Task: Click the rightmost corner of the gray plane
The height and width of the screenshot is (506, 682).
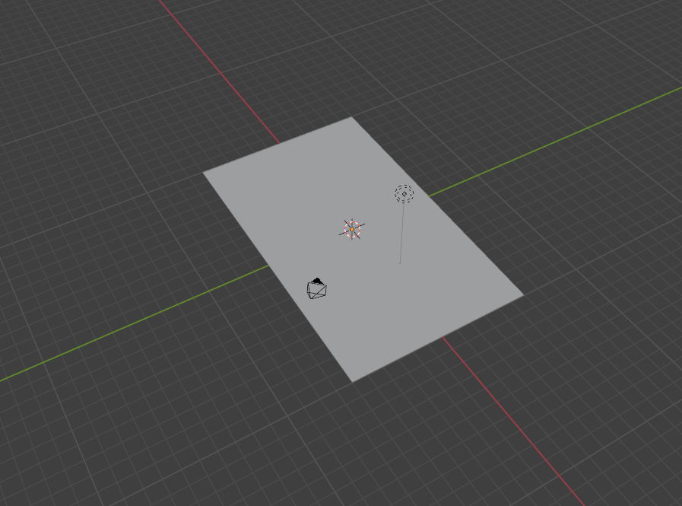Action: pyautogui.click(x=522, y=294)
